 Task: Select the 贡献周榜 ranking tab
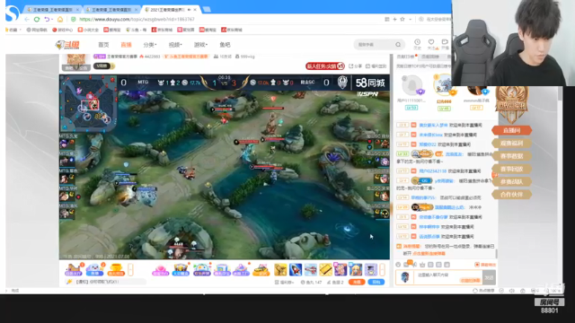coord(430,57)
